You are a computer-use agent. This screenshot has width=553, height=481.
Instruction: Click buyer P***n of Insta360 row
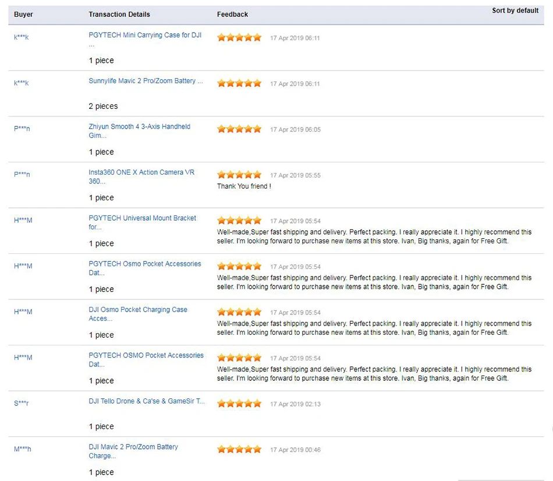(22, 174)
